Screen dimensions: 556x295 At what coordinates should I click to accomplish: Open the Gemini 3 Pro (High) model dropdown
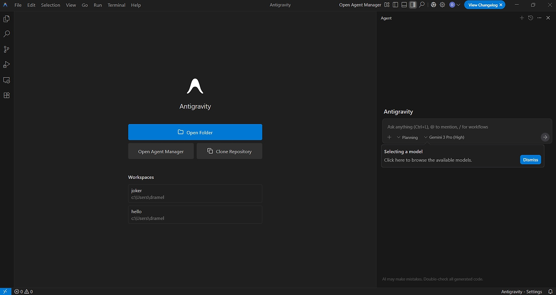[x=444, y=137]
